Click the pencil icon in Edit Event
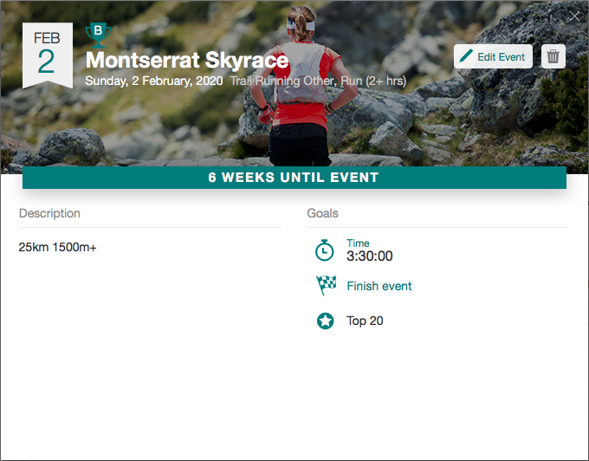This screenshot has height=461, width=589. coord(466,56)
